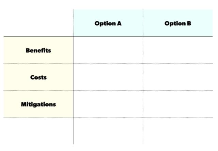Select the empty Benefits cell under Option B
Screen dimensions: 218x151
click(x=178, y=50)
